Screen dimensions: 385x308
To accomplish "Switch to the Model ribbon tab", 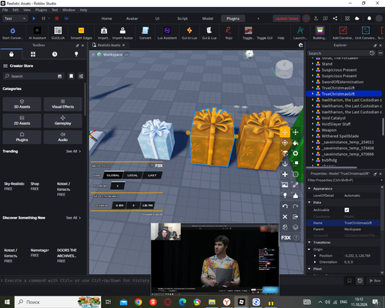I will coord(208,18).
